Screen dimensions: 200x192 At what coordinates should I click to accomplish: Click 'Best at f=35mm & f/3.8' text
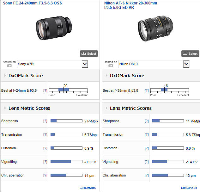click(120, 91)
